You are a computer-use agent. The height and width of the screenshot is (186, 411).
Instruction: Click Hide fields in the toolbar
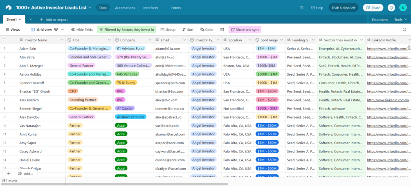click(x=82, y=29)
